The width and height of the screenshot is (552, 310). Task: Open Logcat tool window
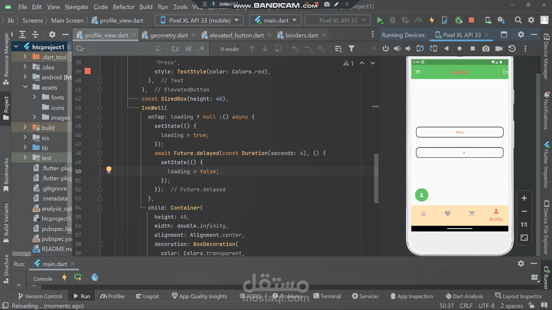(x=147, y=296)
